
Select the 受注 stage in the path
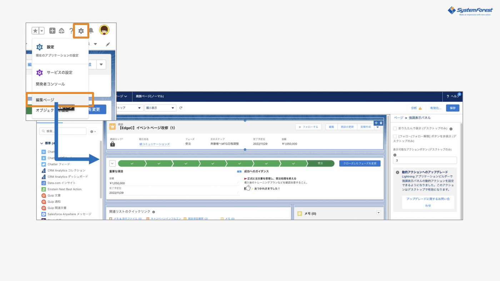pyautogui.click(x=320, y=164)
